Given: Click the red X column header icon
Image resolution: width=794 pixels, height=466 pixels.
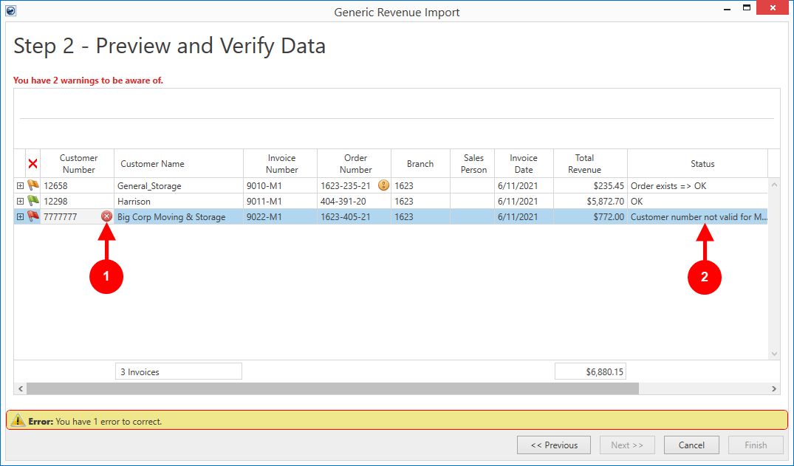Looking at the screenshot, I should click(32, 164).
